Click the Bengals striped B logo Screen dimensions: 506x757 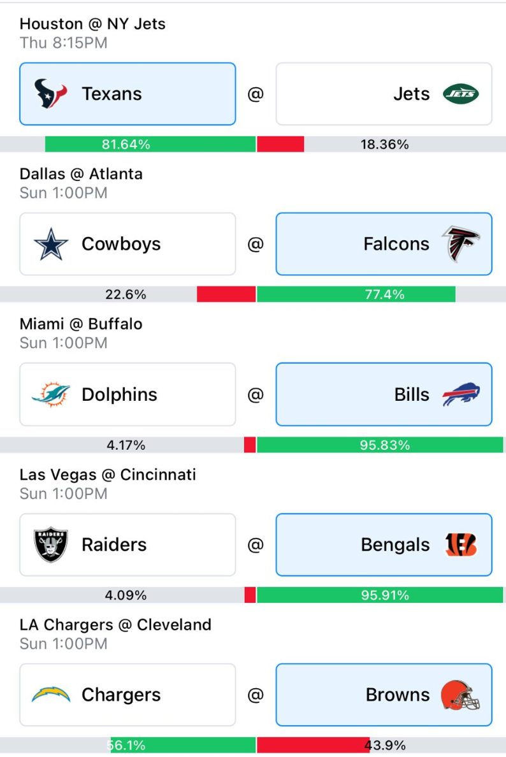tap(461, 545)
